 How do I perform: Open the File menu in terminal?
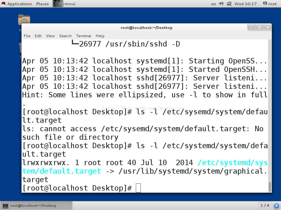click(x=27, y=36)
